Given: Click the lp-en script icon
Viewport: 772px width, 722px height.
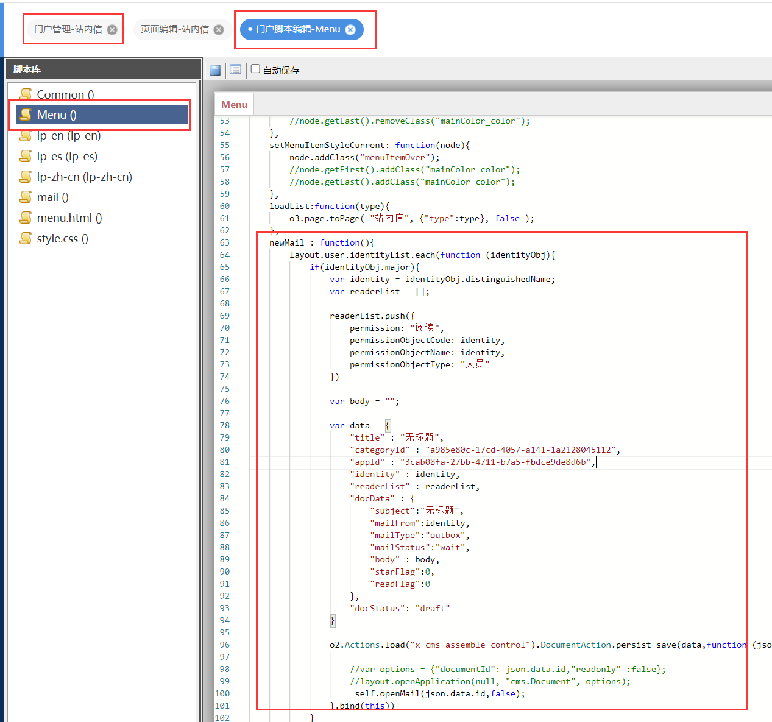Looking at the screenshot, I should coord(26,135).
